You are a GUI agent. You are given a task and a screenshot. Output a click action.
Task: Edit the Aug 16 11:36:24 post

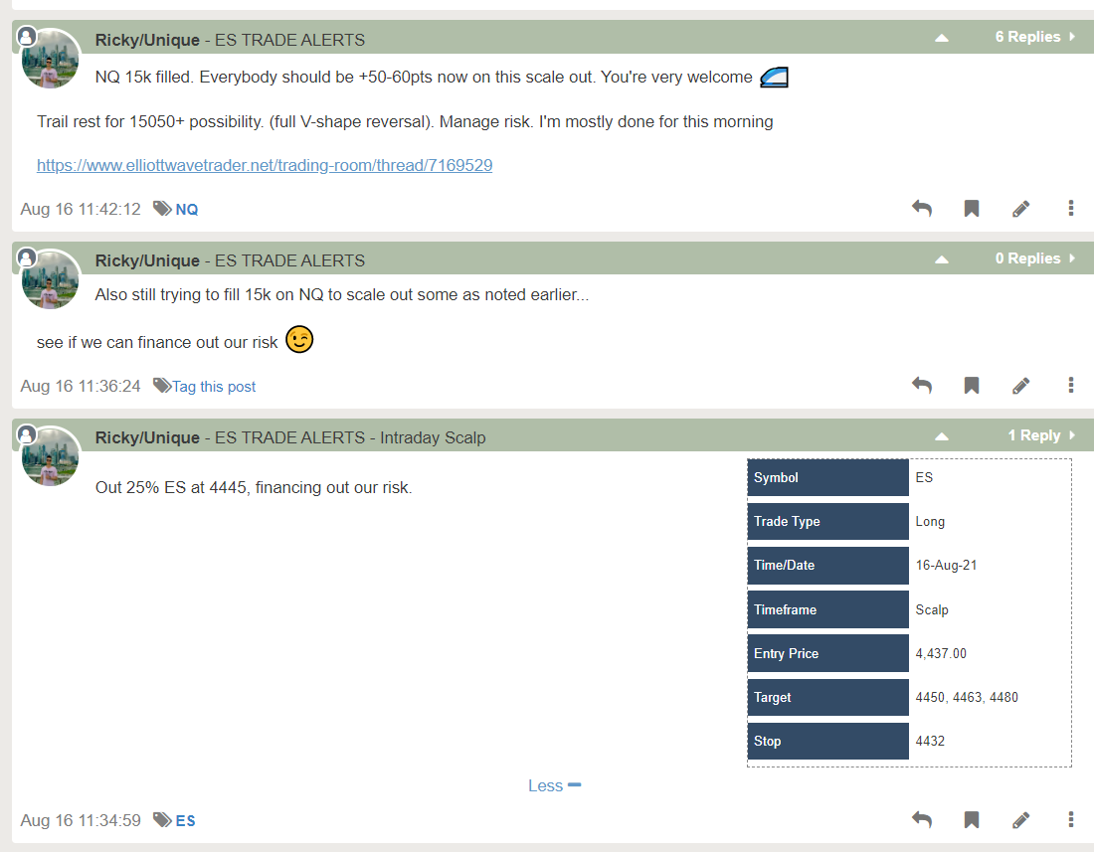click(1020, 386)
